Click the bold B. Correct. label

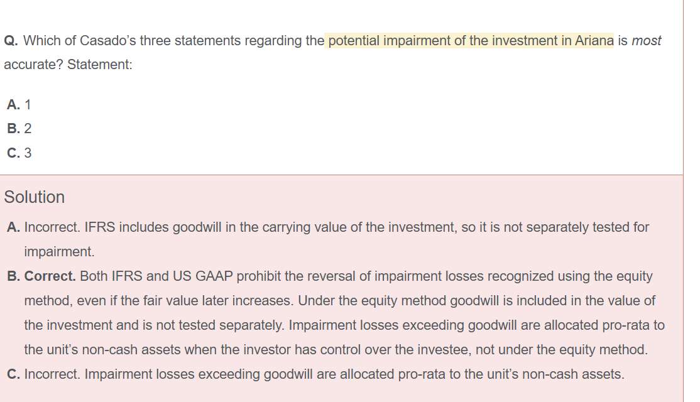tap(41, 276)
